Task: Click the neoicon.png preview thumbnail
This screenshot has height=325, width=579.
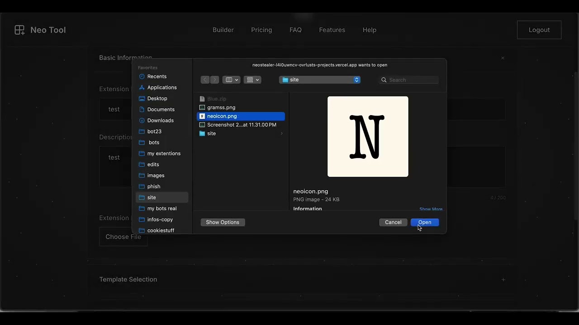Action: click(368, 137)
